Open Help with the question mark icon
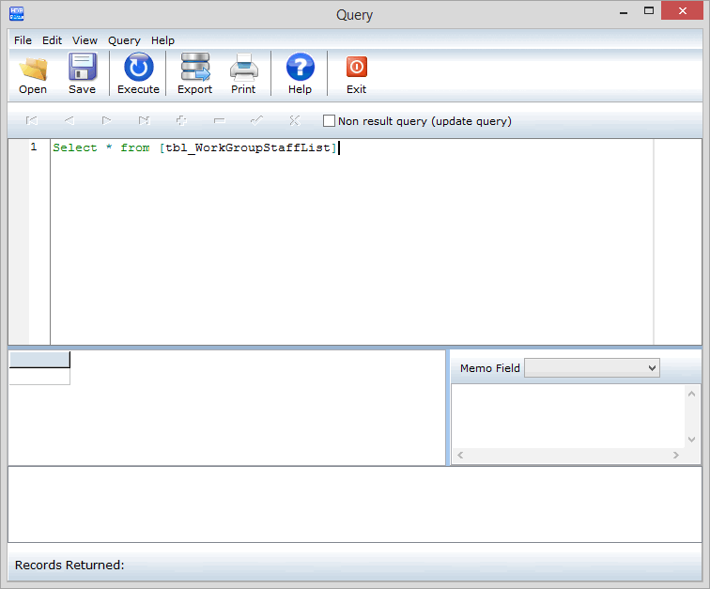 [300, 69]
